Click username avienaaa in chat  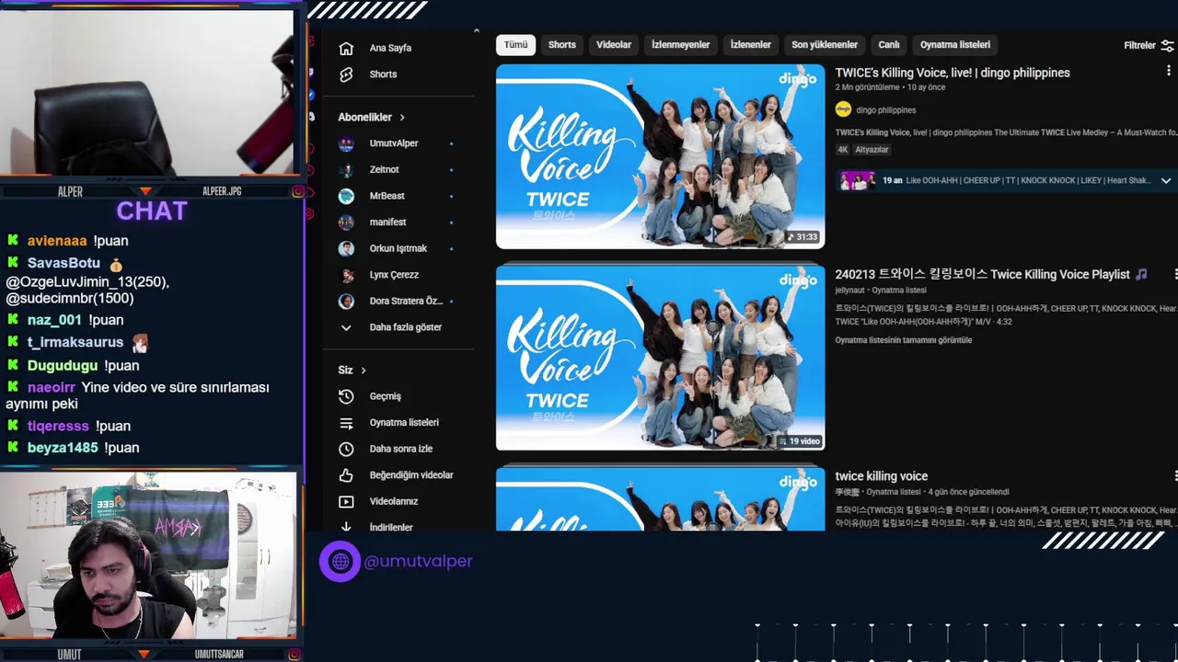point(57,241)
